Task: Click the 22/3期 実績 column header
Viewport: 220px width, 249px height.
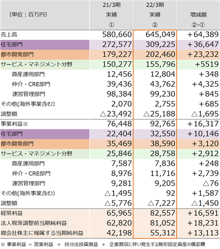Action: click(155, 15)
